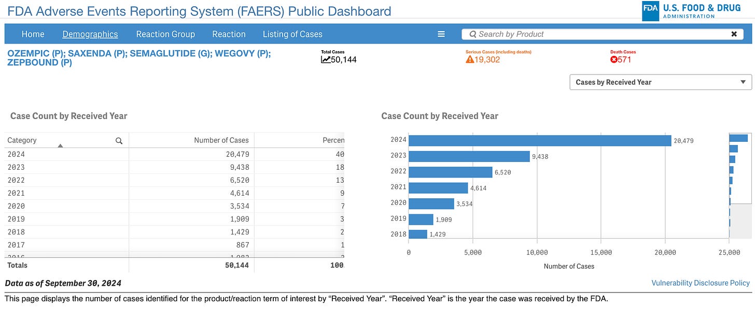Open the Vulnerability Disclosure Policy link

(701, 283)
